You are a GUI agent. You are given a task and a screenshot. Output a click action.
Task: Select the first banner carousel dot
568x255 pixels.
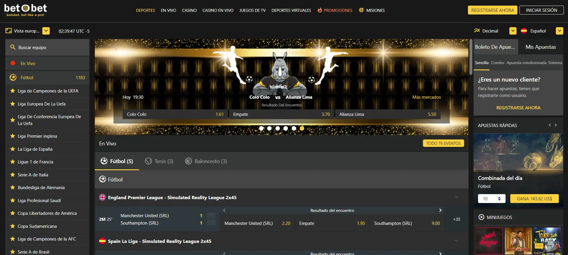pyautogui.click(x=261, y=128)
